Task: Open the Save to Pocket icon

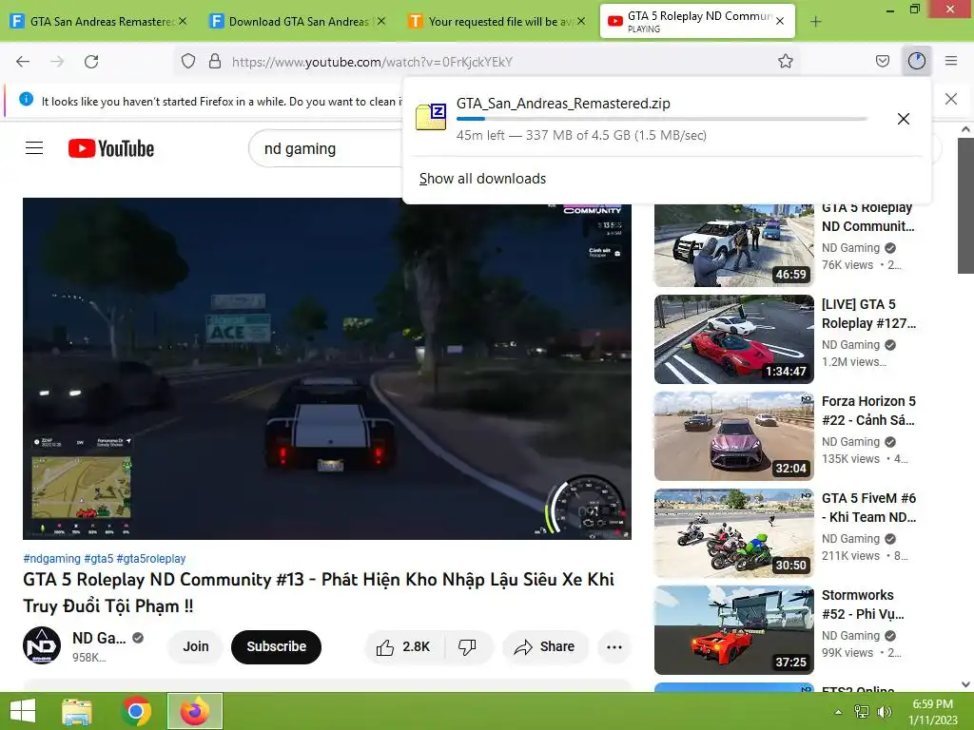Action: [882, 62]
